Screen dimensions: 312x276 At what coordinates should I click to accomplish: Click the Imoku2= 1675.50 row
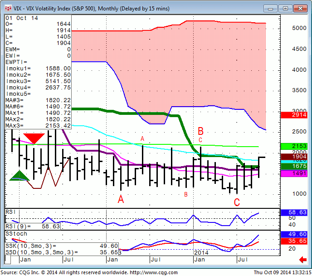tap(38, 75)
